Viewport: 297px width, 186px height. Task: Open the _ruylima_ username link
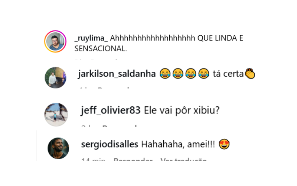[91, 38]
